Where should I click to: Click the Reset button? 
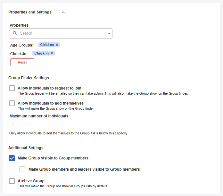point(22,62)
